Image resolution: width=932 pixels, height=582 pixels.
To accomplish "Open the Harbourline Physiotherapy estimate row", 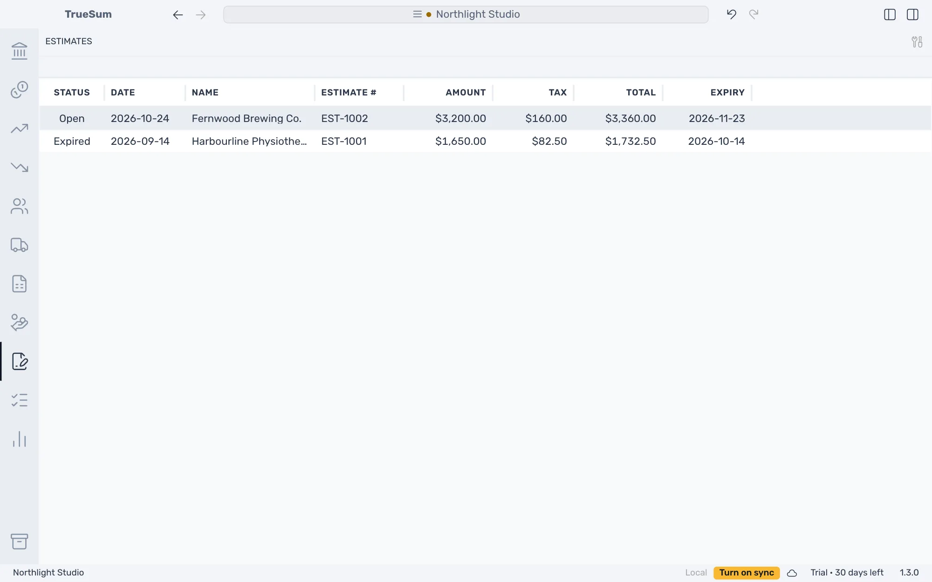I will tap(485, 141).
